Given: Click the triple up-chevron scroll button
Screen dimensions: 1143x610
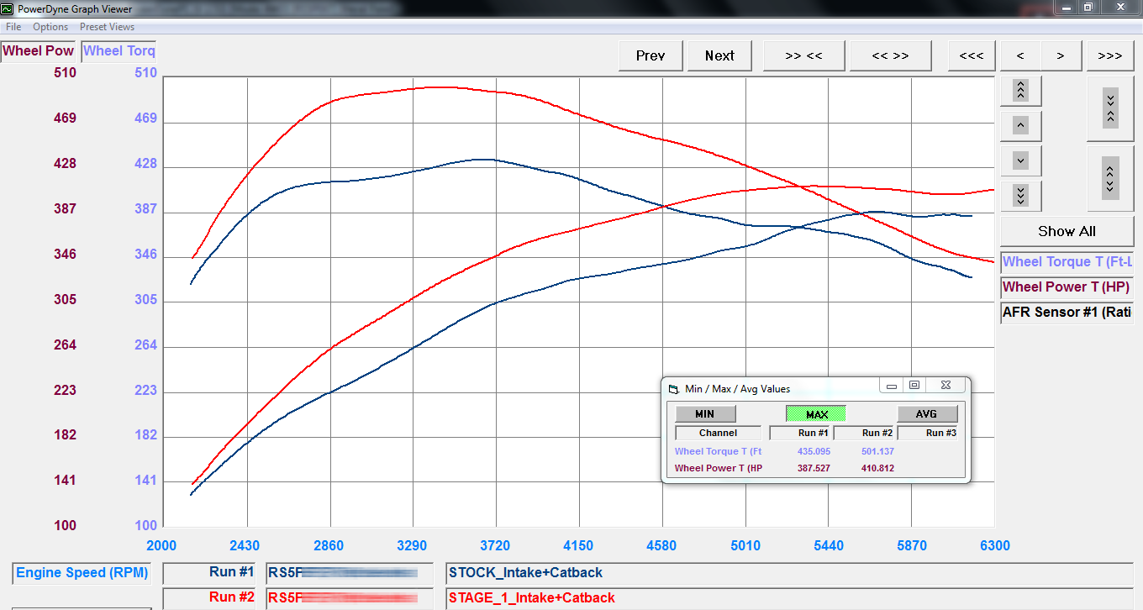Looking at the screenshot, I should 1020,91.
